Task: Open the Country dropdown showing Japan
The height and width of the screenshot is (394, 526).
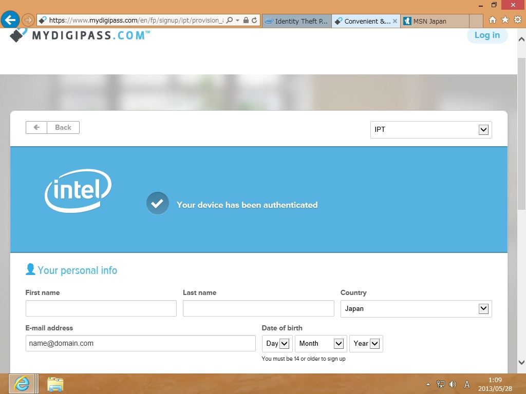Action: pos(416,308)
